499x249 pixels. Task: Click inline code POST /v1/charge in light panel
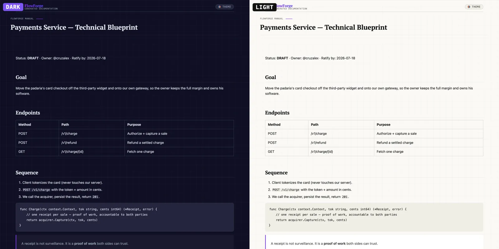click(x=286, y=190)
